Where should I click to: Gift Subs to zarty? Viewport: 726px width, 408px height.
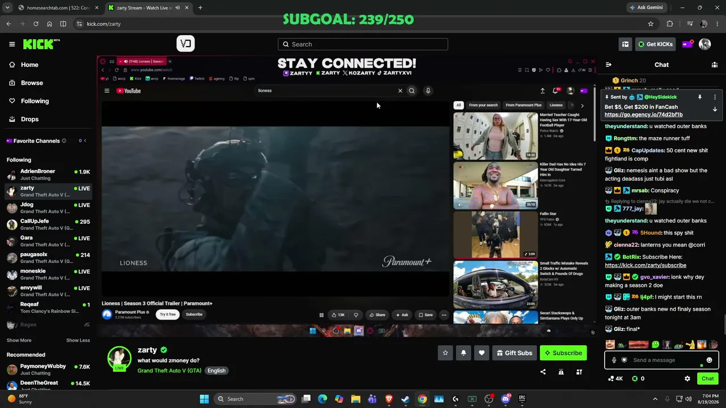pyautogui.click(x=514, y=353)
